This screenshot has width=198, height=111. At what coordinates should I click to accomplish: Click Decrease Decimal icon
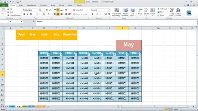point(109,14)
